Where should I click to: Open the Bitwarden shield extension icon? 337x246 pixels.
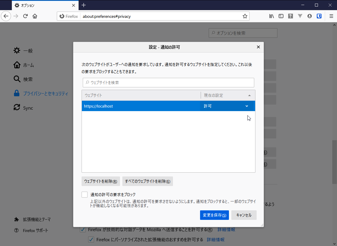click(x=319, y=16)
